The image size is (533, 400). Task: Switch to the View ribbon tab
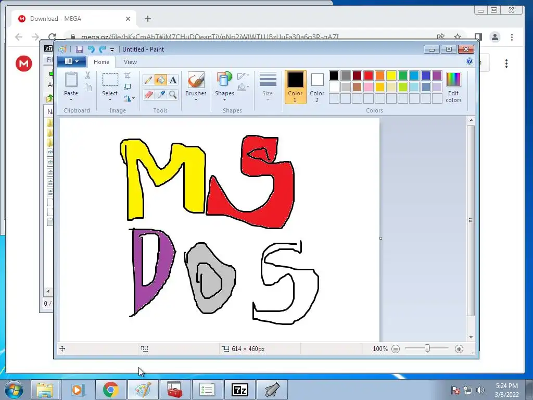pos(130,62)
